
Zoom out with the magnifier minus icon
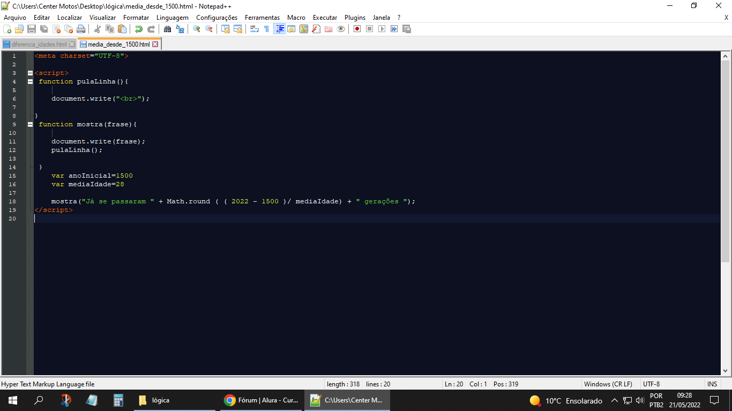tap(208, 29)
